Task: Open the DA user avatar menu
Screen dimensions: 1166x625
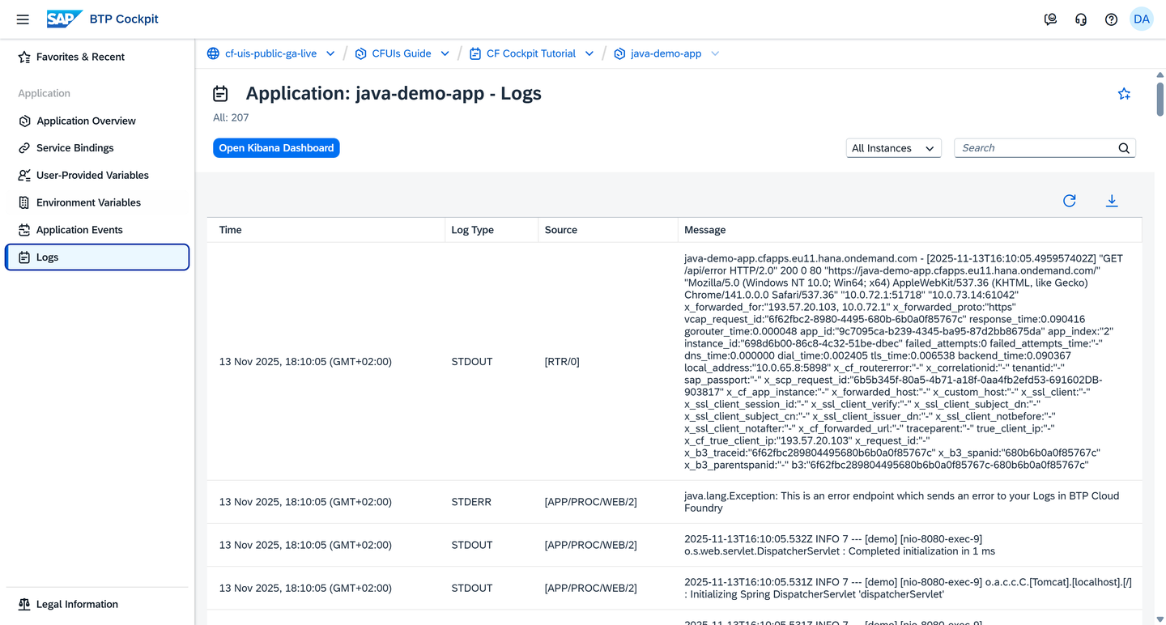Action: pyautogui.click(x=1142, y=19)
